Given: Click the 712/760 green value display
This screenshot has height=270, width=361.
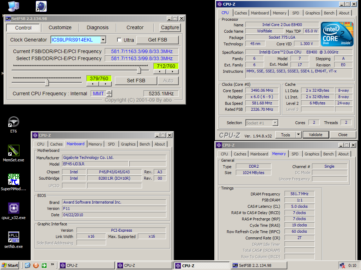Looking at the screenshot, I should pyautogui.click(x=166, y=66).
